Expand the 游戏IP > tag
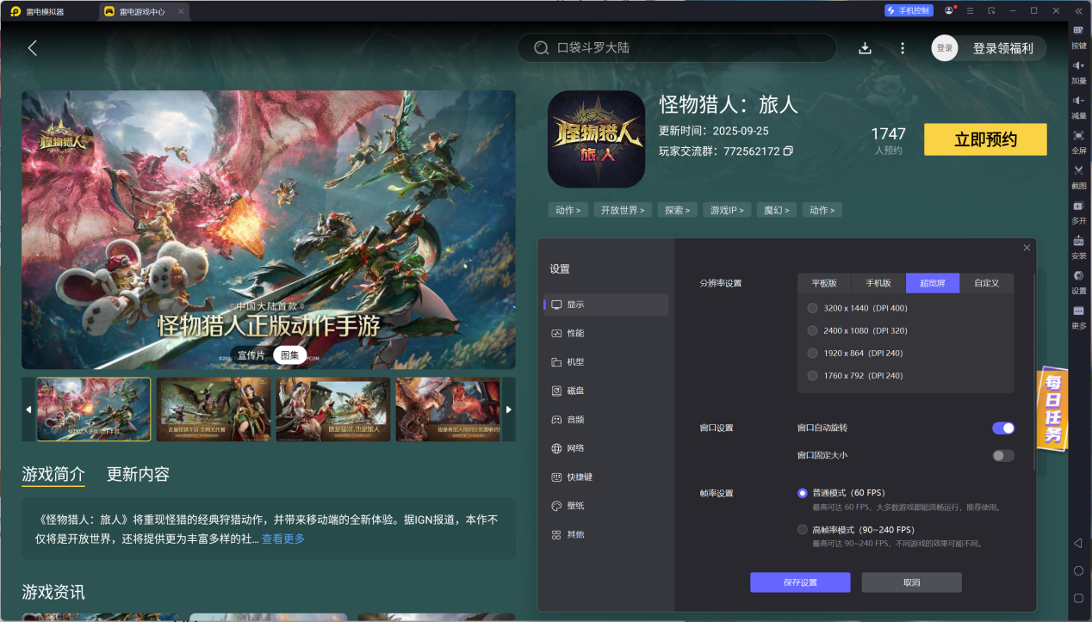The height and width of the screenshot is (622, 1092). pos(728,210)
